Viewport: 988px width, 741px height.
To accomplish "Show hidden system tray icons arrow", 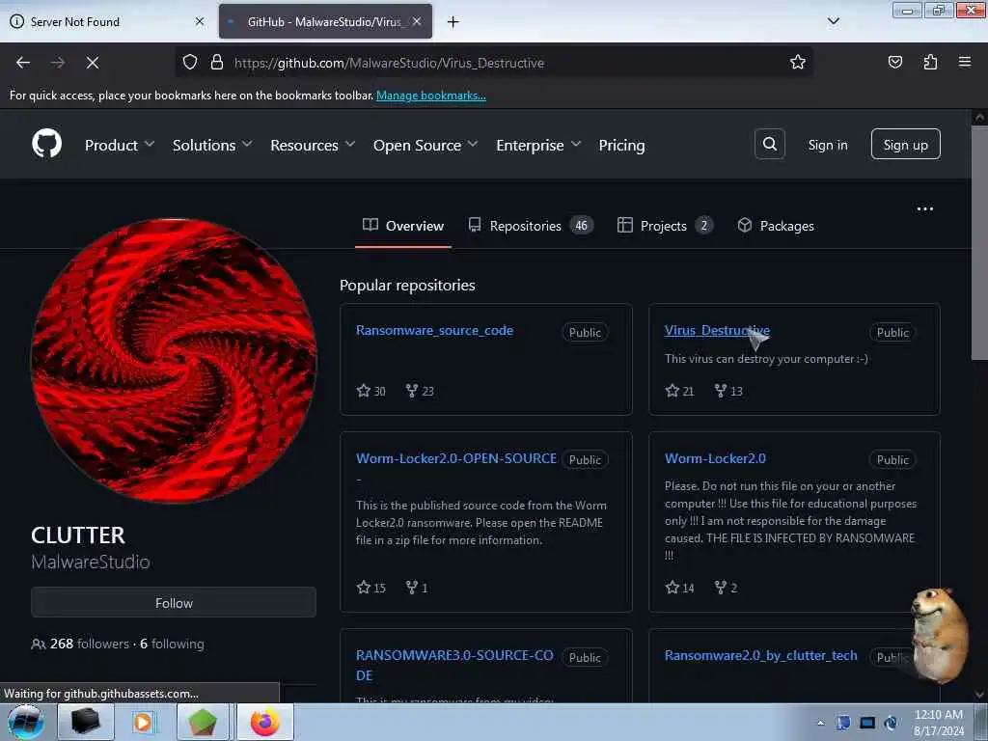I will (x=820, y=724).
